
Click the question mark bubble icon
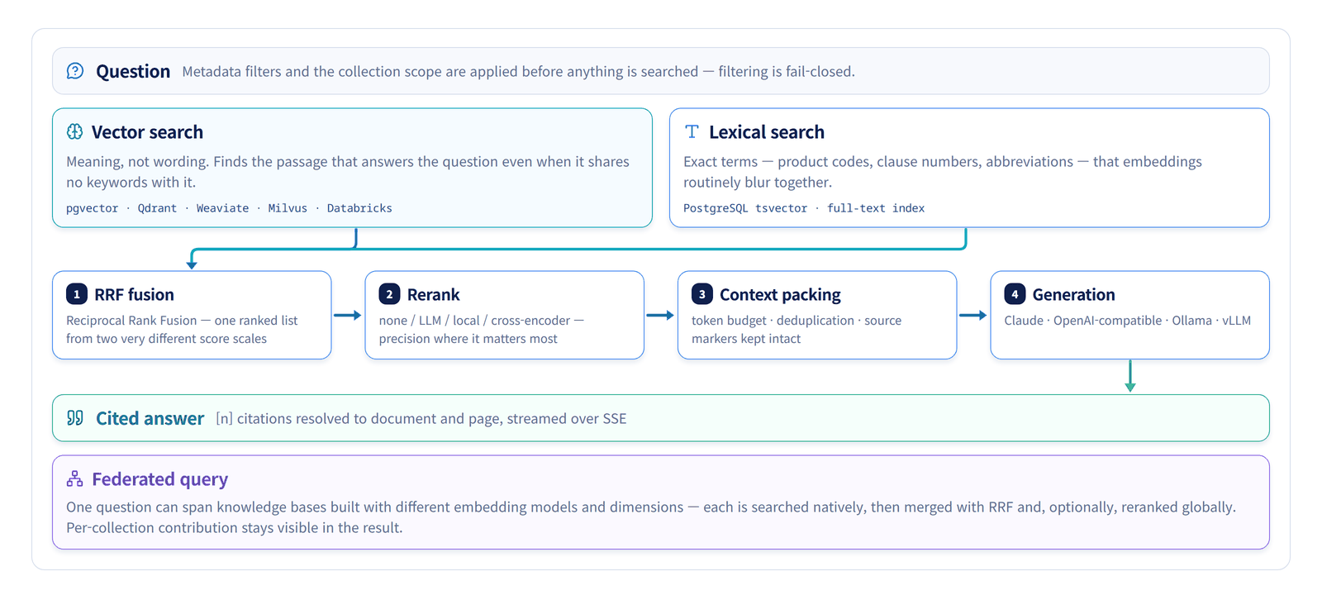click(75, 71)
